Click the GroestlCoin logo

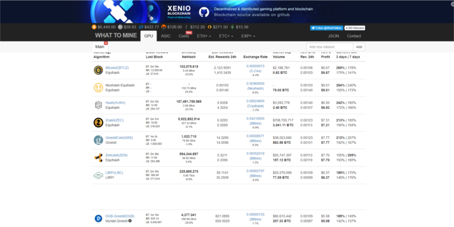click(98, 140)
